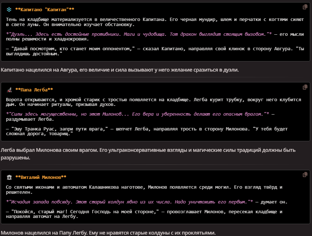The image size is (312, 236).
Task: Click the paragraph "Ворота открываются, и хромой старик"
Action: 153,102
